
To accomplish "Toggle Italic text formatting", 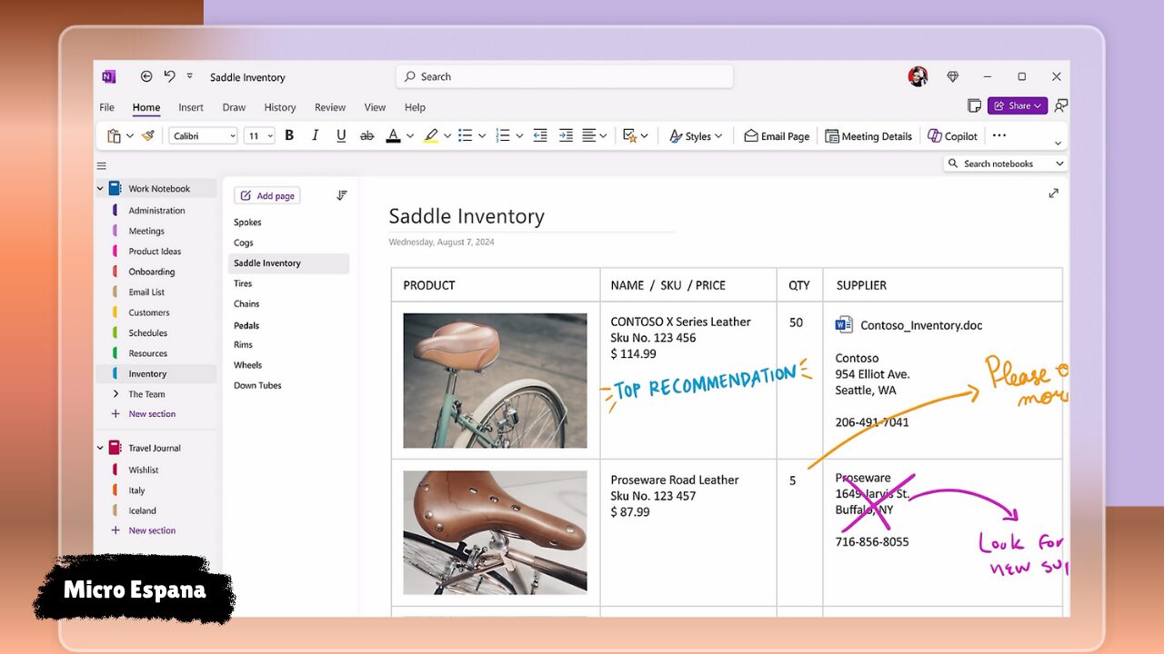I will (x=315, y=135).
